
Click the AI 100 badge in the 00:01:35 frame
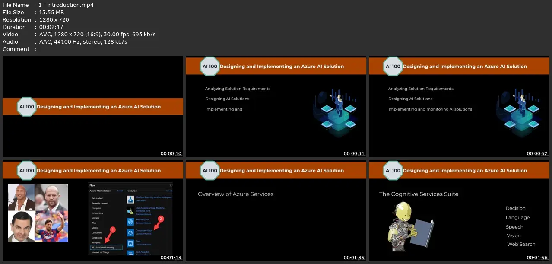pyautogui.click(x=210, y=171)
